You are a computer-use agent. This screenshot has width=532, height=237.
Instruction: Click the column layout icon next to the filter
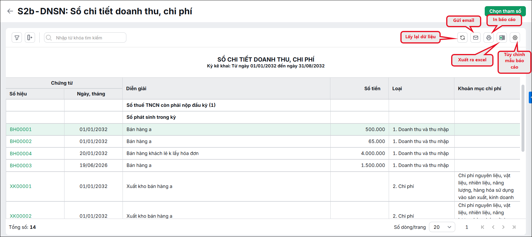[30, 38]
